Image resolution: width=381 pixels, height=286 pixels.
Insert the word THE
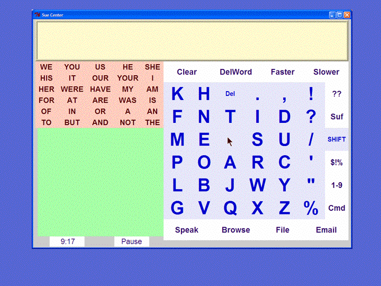152,122
